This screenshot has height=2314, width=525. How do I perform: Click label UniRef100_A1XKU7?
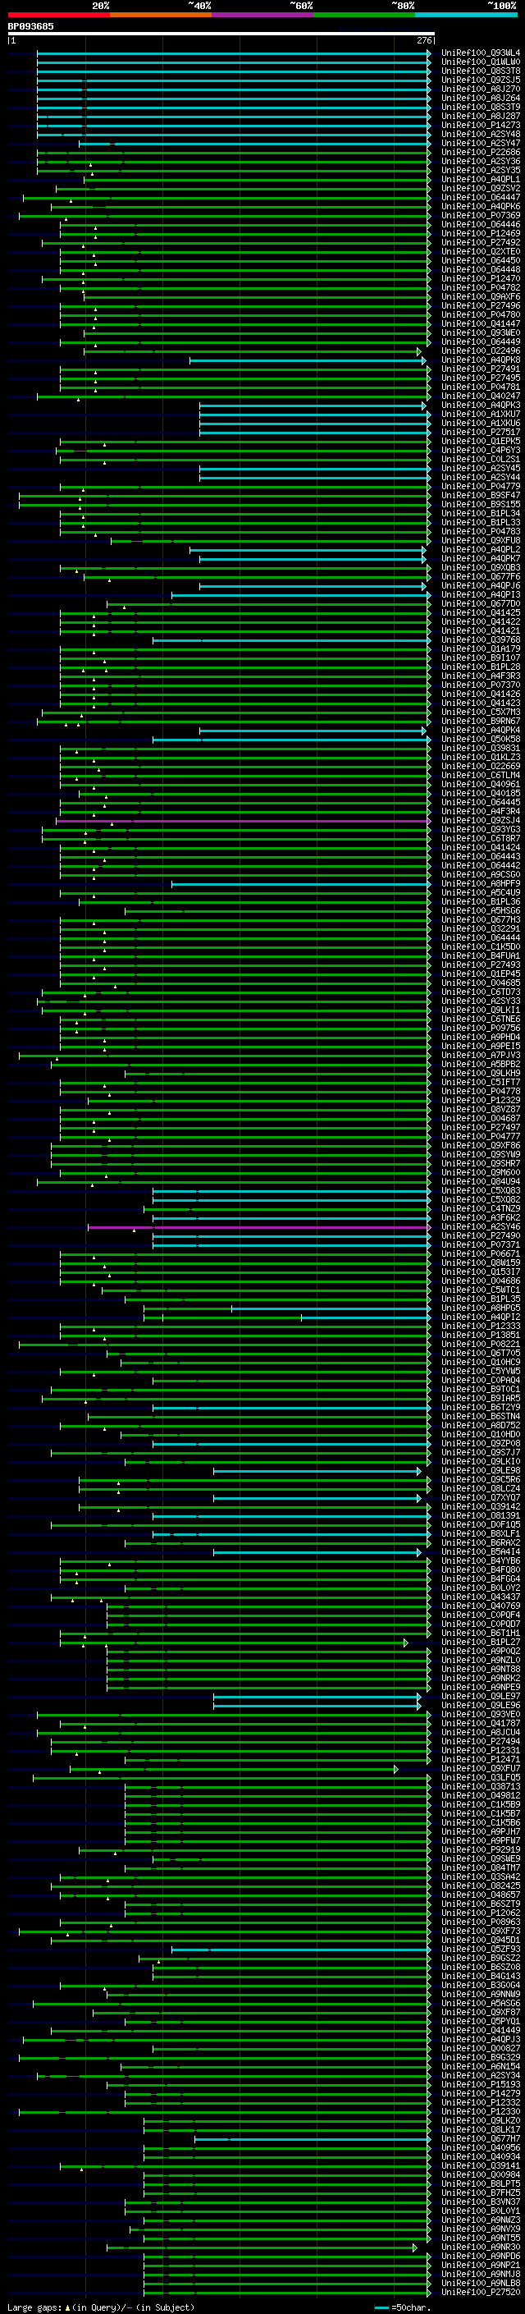[x=481, y=414]
